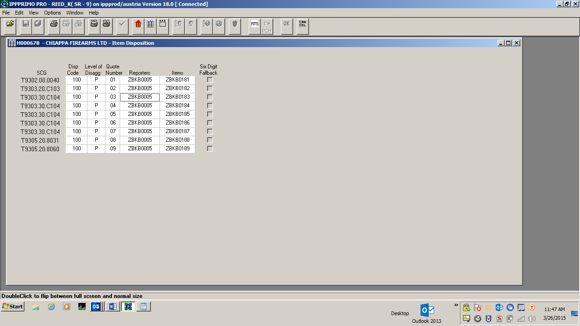
Task: Tick Six Digit Fallback for T9302.00.0040
Action: (x=210, y=80)
